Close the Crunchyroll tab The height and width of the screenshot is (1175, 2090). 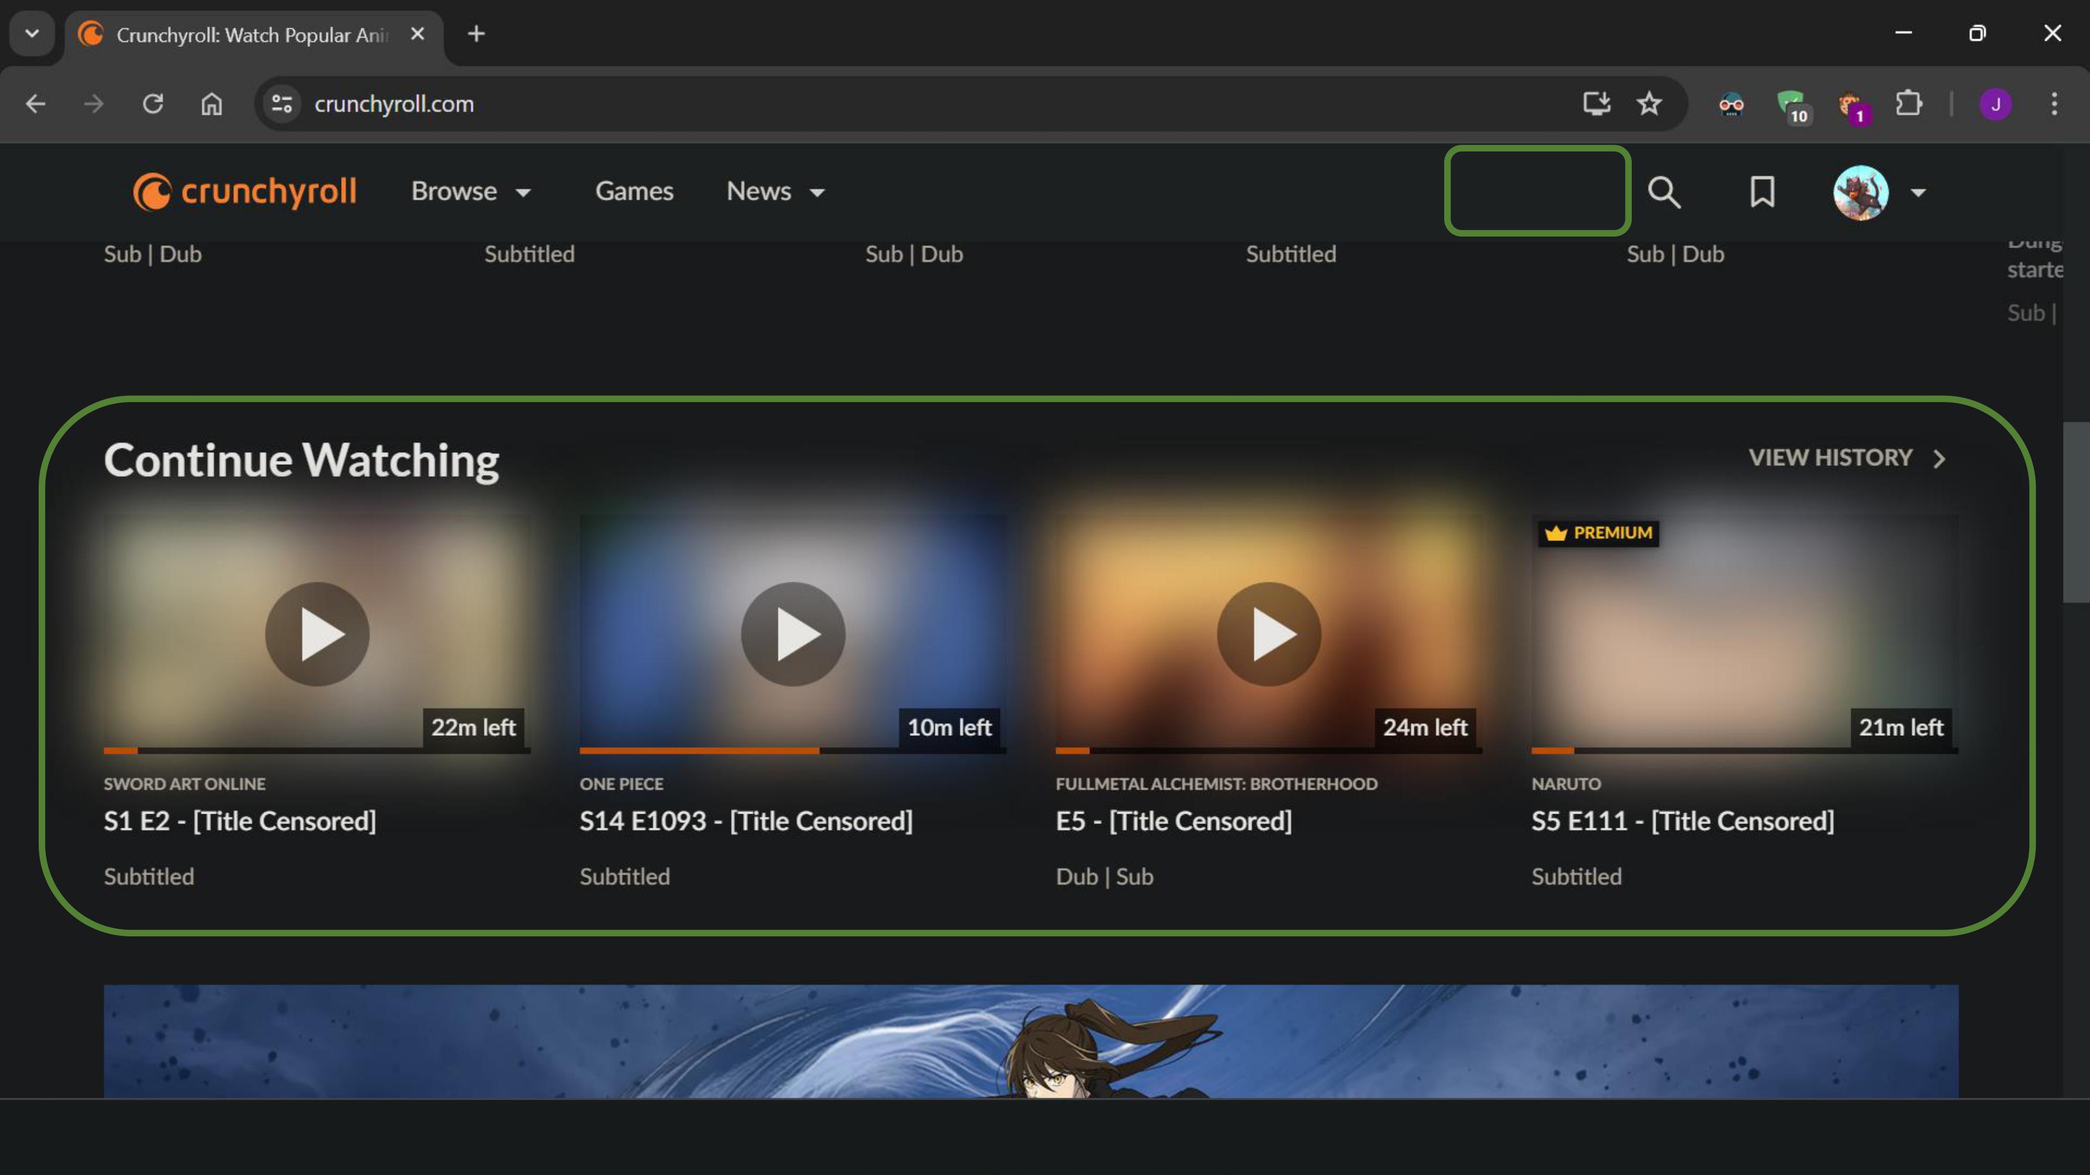[417, 33]
